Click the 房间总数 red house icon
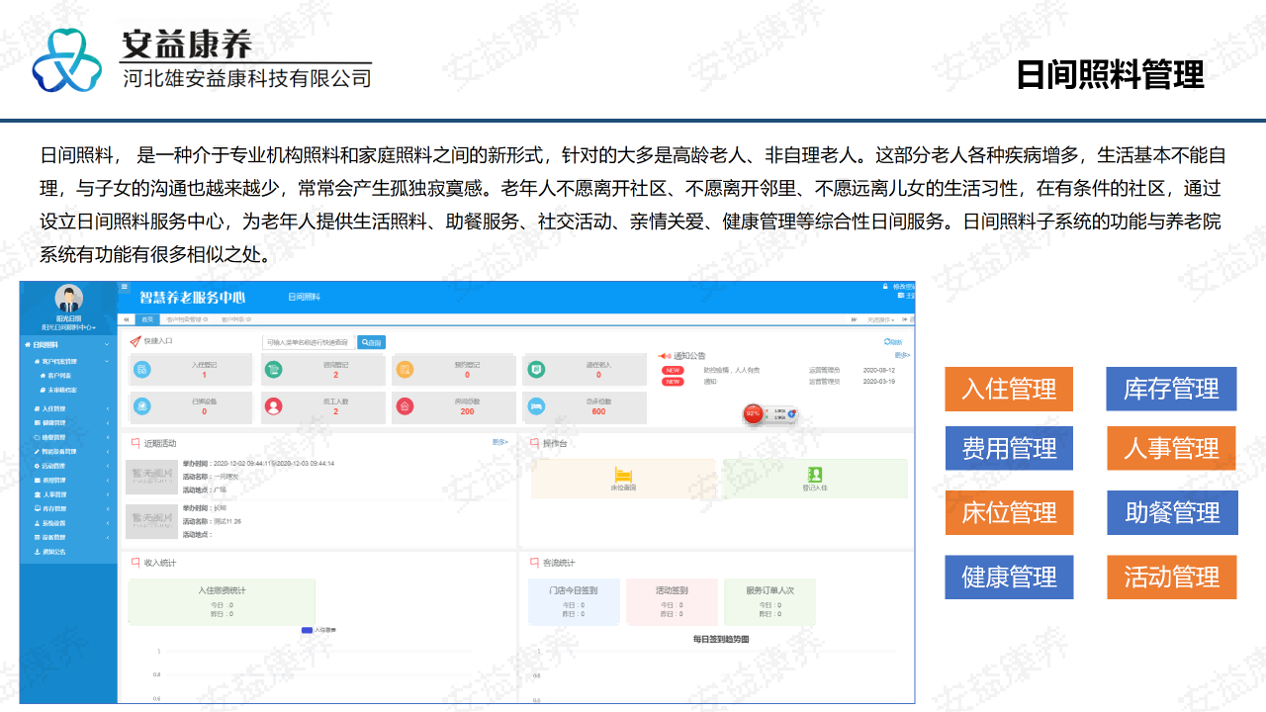The image size is (1266, 712). pos(404,405)
